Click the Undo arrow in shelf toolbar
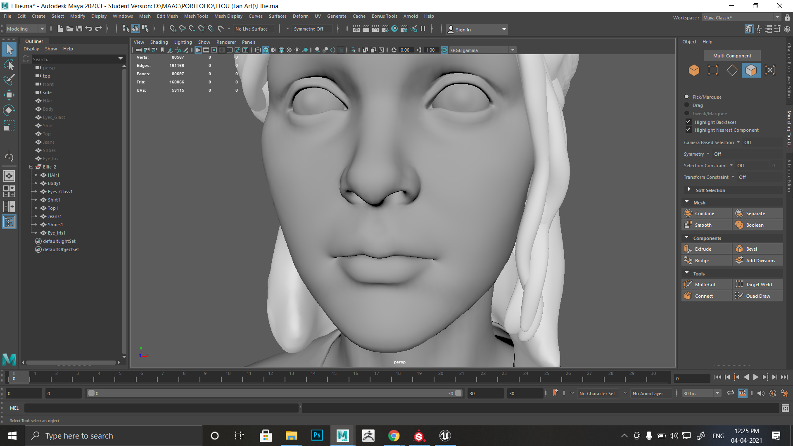Viewport: 793px width, 446px height. tap(88, 29)
